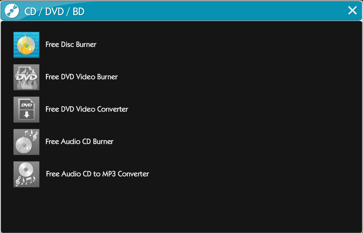
Task: Click the Free DVD Video Burner icon
Action: [26, 77]
